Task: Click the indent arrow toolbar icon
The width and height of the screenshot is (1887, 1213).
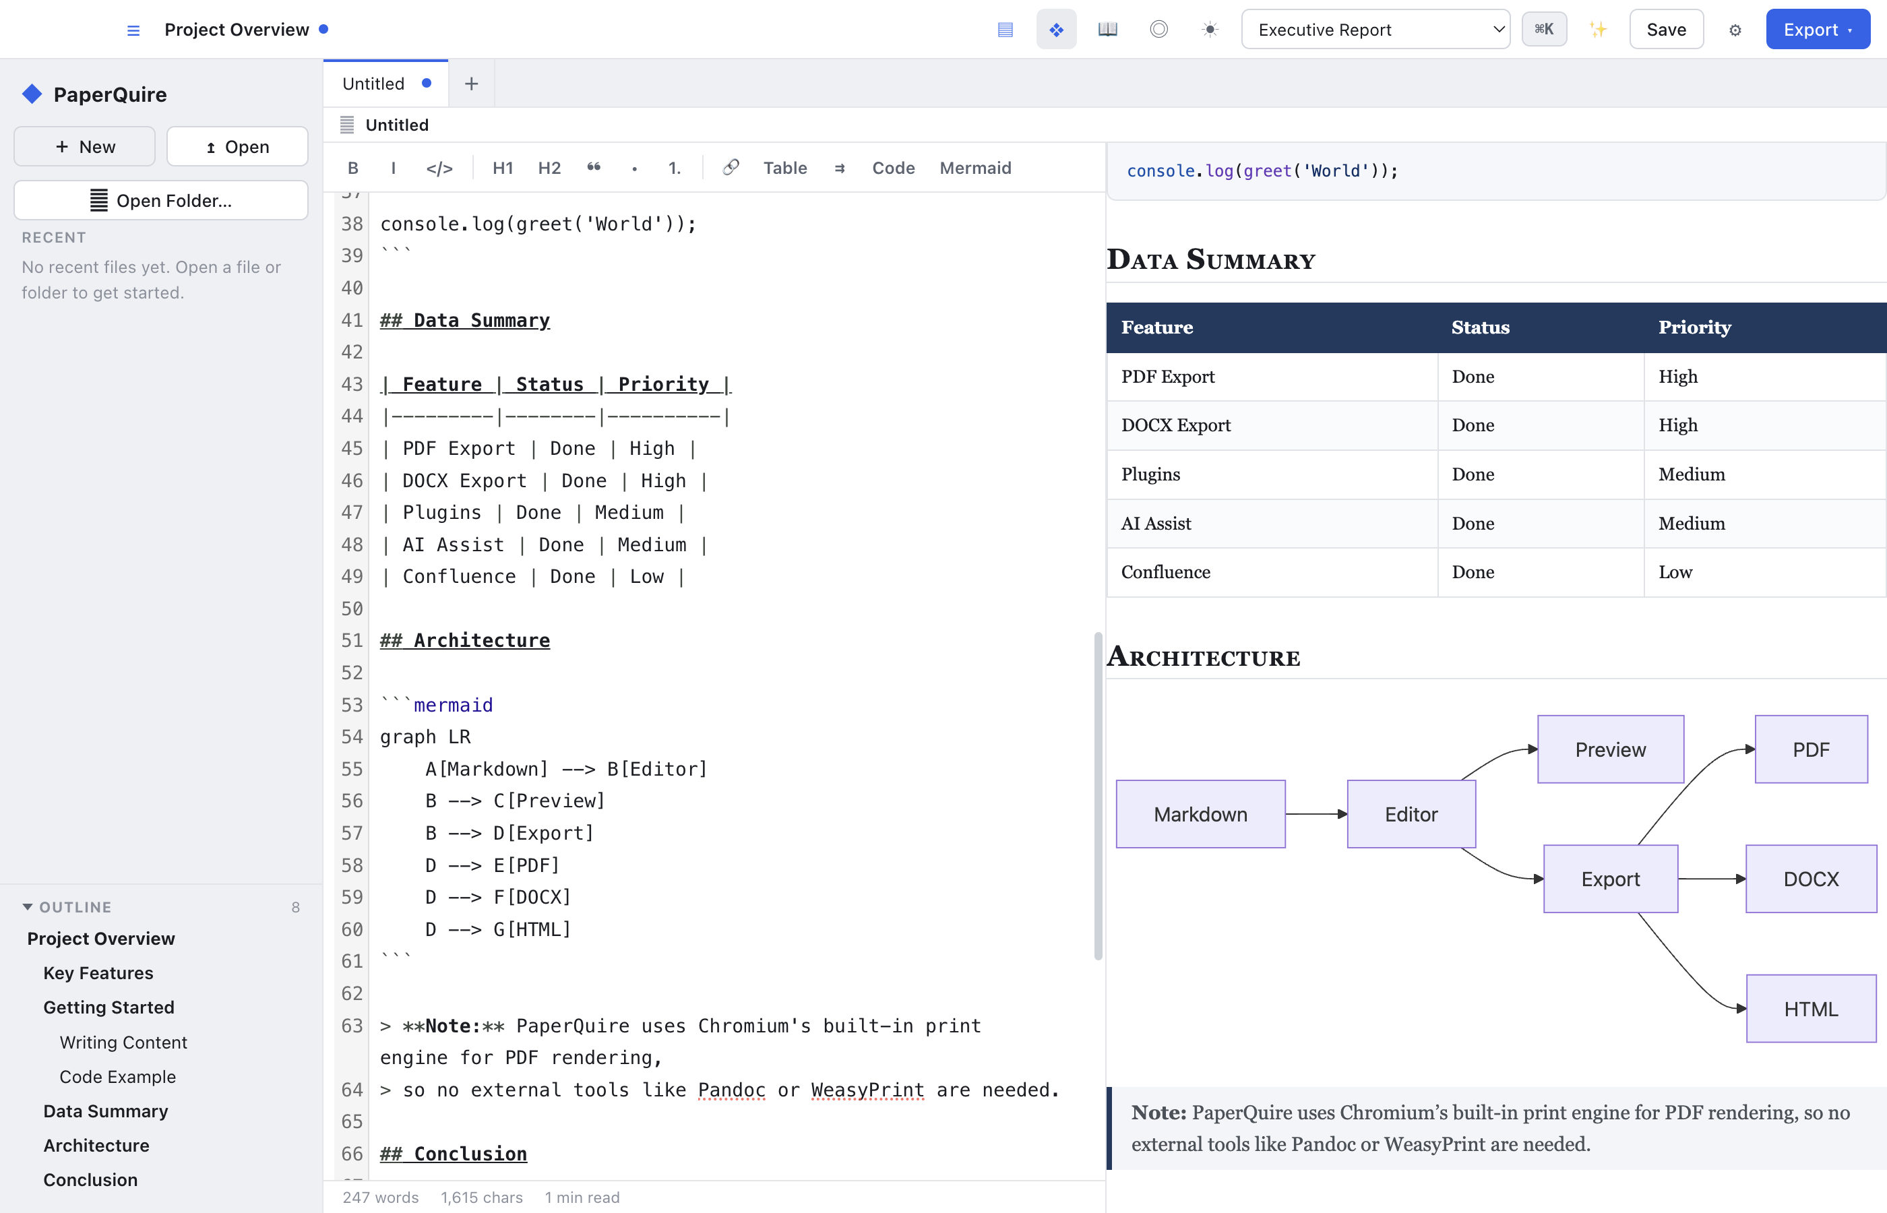Action: (840, 168)
